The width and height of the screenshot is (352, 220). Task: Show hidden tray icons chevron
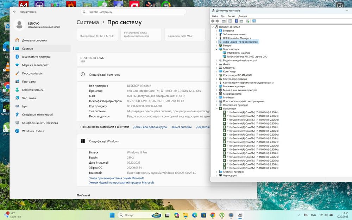[x=299, y=215]
